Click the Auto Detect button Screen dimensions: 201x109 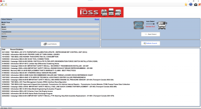pyautogui.click(x=150, y=34)
